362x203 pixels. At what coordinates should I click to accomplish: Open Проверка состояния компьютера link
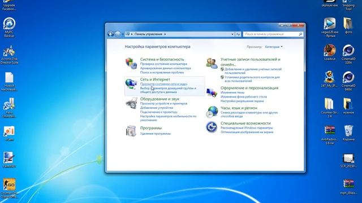click(x=163, y=64)
